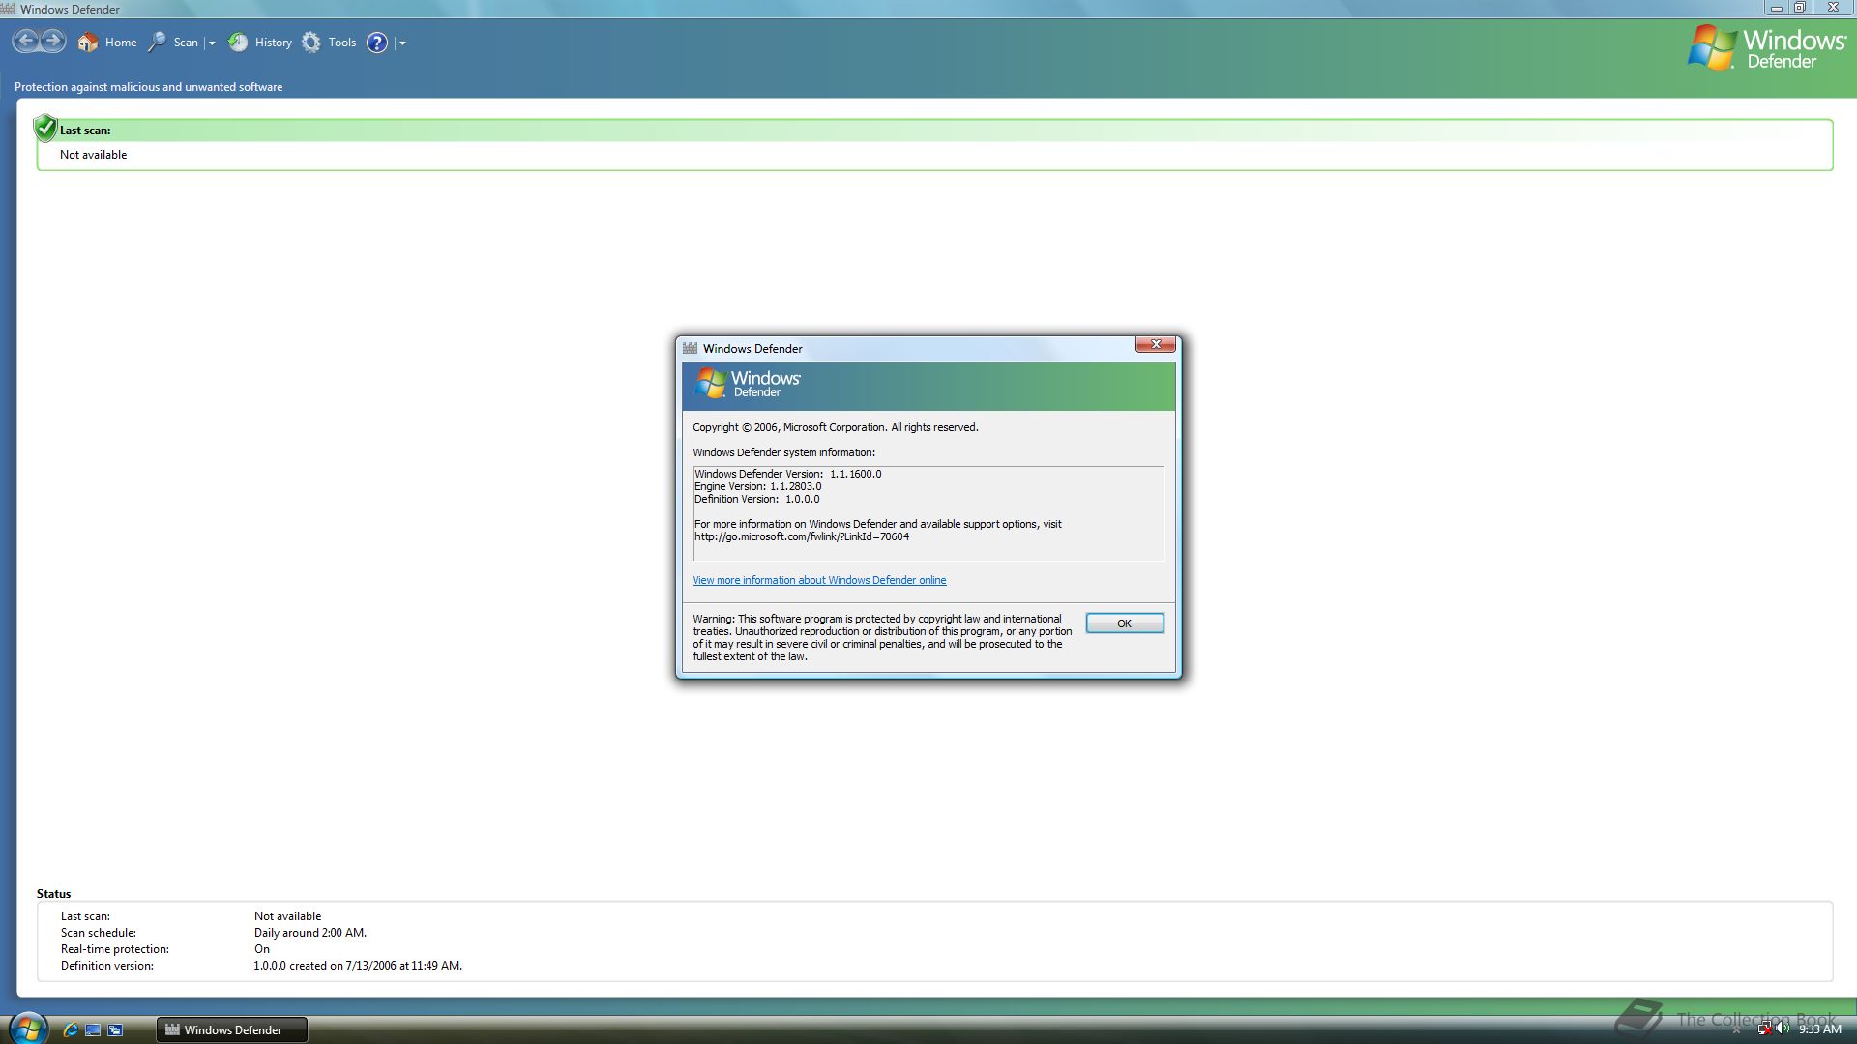Open the Home page in the toolbar
Image resolution: width=1857 pixels, height=1044 pixels.
(x=107, y=43)
